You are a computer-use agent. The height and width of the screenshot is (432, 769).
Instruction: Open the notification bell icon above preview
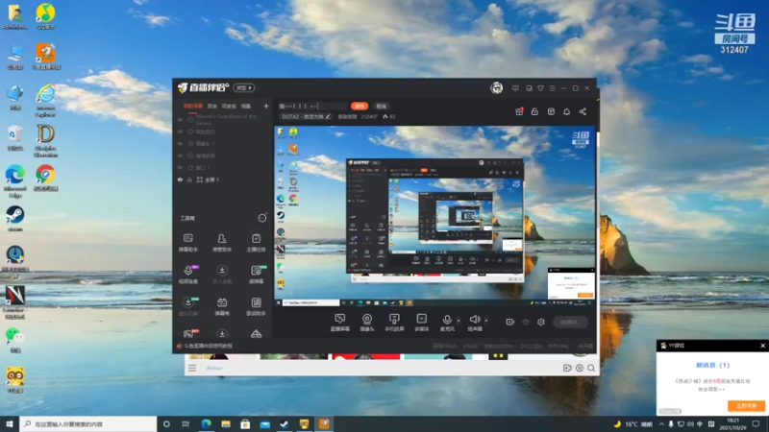click(x=566, y=111)
